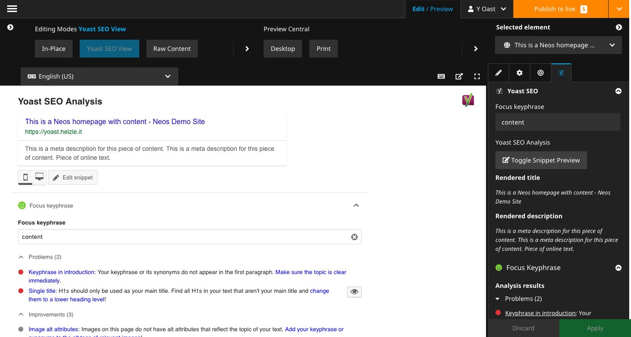Open the pencil properties inspector tab

click(499, 73)
